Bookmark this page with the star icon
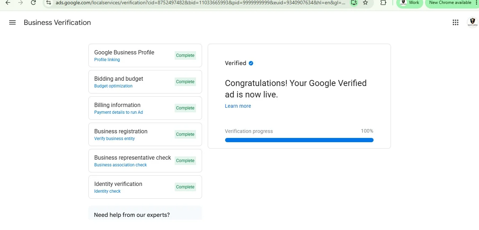The width and height of the screenshot is (479, 230). 365,2
